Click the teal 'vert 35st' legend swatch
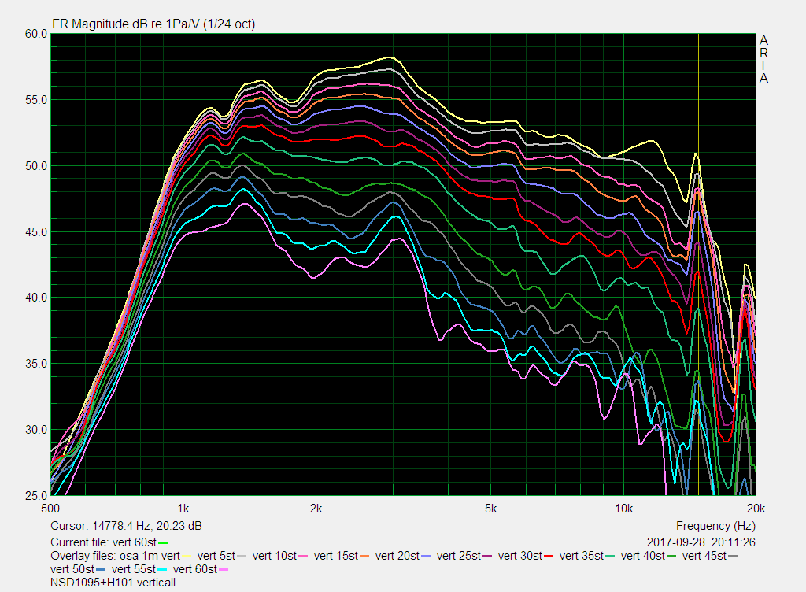 click(610, 557)
